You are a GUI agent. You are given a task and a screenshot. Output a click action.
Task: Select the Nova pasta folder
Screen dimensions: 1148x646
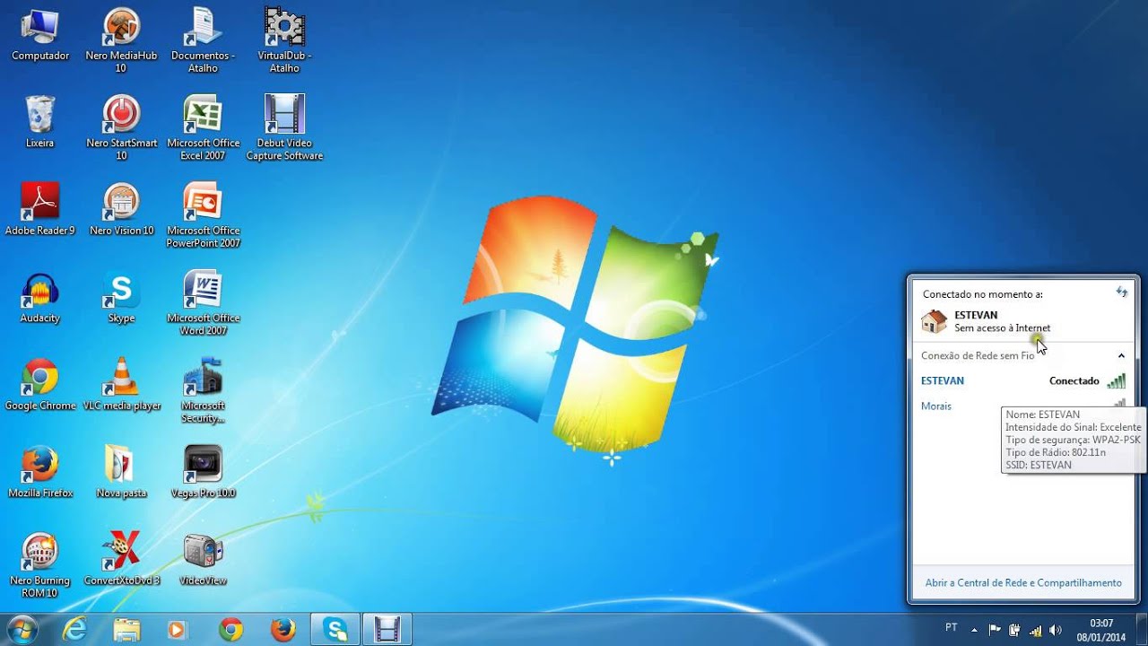coord(121,472)
